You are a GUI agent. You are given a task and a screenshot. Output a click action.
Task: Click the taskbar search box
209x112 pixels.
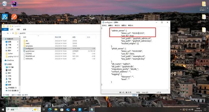pos(23,110)
